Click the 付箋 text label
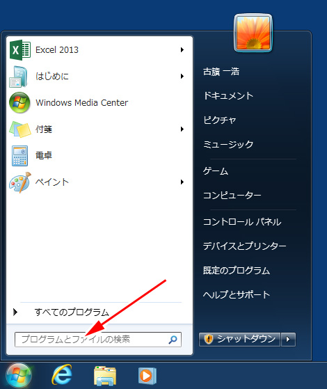Image resolution: width=327 pixels, height=389 pixels. point(44,129)
